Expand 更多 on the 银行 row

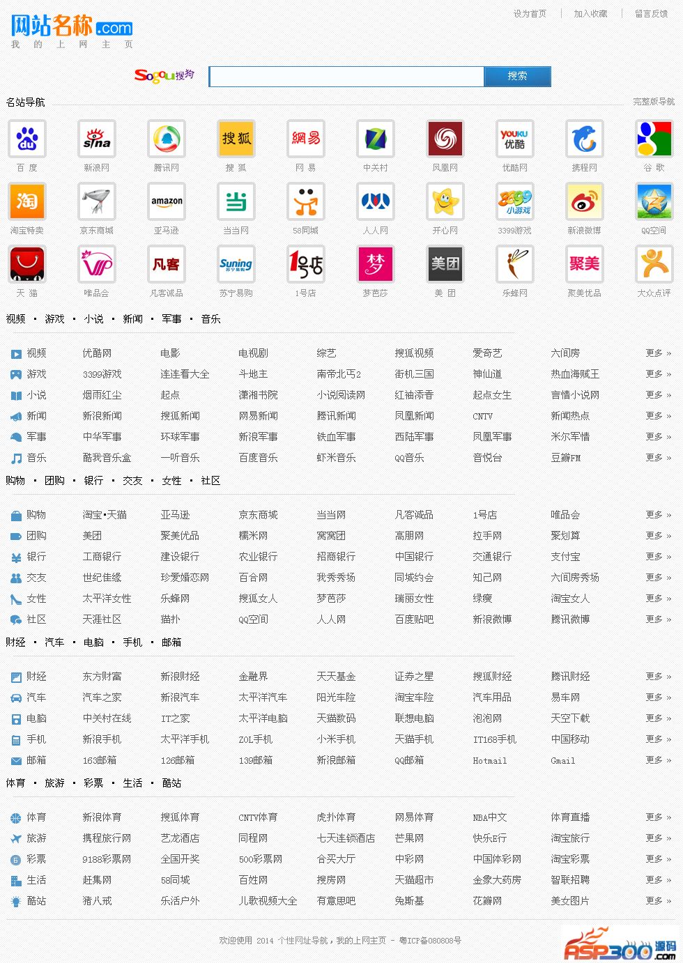[x=658, y=557]
